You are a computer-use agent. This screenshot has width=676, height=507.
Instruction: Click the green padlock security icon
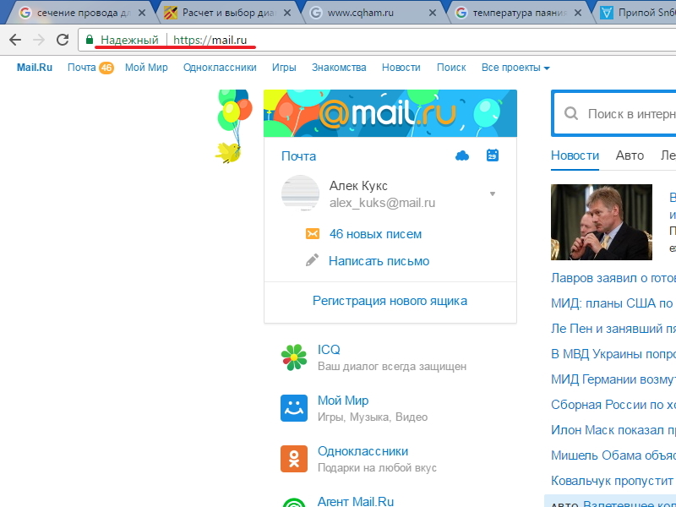[x=90, y=40]
